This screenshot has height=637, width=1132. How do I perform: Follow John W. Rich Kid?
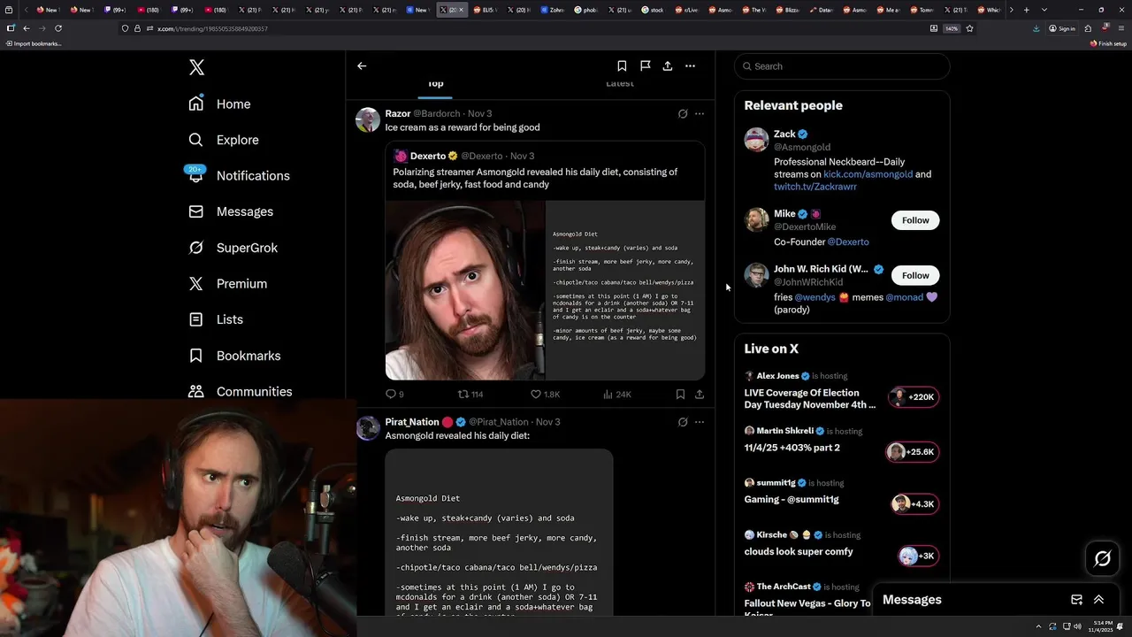point(915,275)
